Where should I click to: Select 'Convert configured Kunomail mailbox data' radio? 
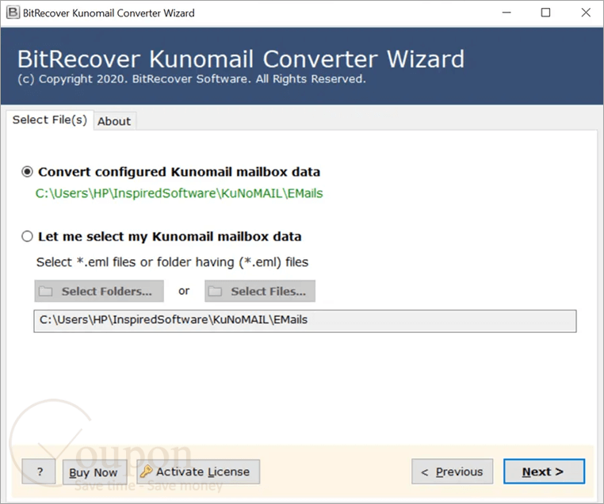tap(27, 172)
